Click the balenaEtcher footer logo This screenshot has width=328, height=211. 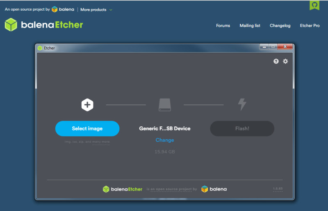coord(122,189)
